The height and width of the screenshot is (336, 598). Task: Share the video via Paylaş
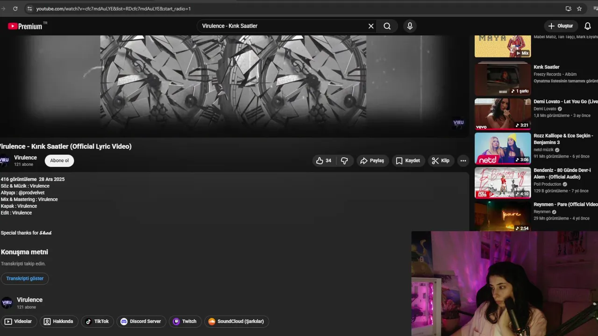pyautogui.click(x=372, y=161)
